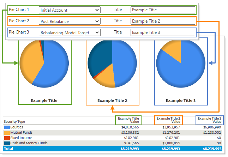228x157 pixels.
Task: Open the Pie Chart 1 dropdown
Action: coord(70,10)
